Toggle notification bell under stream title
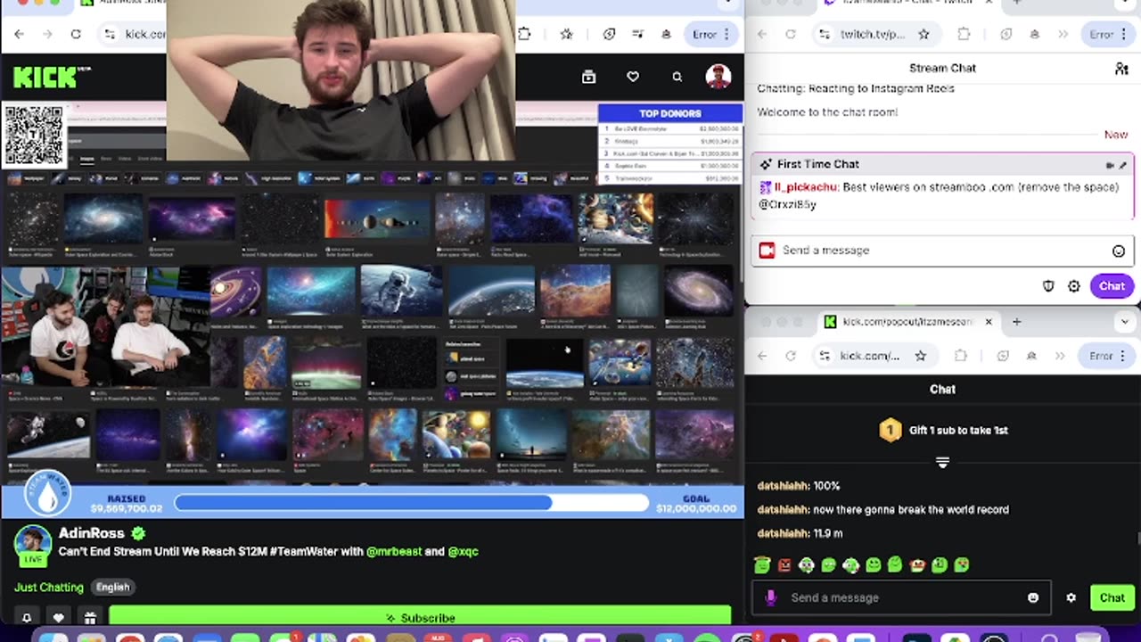1141x642 pixels. point(27,618)
